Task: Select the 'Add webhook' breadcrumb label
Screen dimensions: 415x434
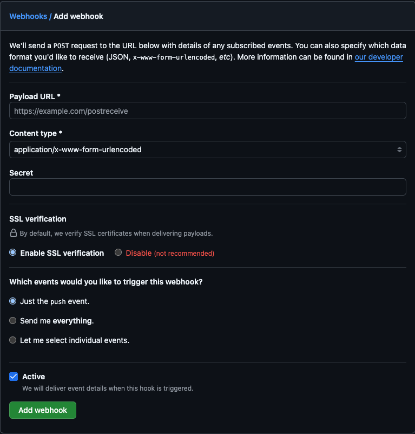Action: 78,16
